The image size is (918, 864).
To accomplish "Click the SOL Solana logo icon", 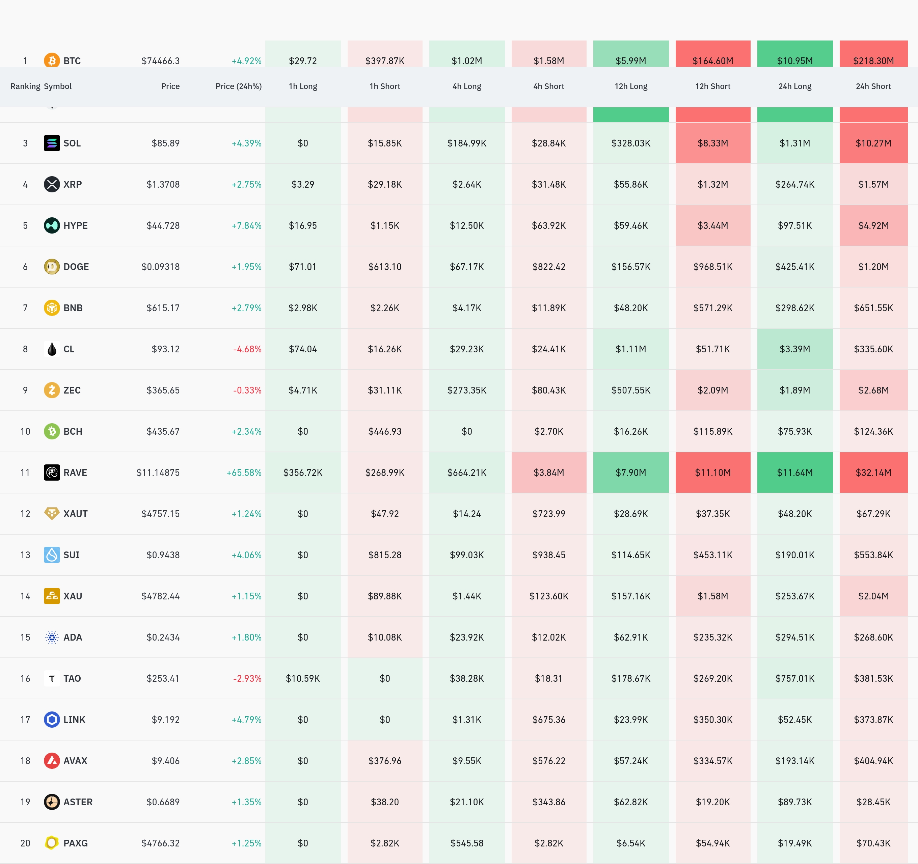I will tap(52, 143).
